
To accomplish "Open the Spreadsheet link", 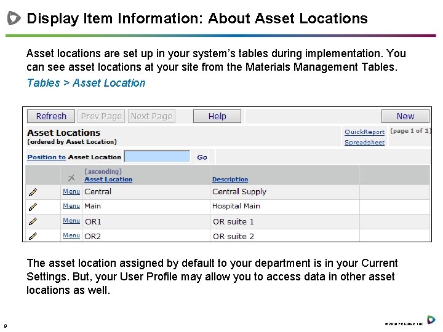I will pos(364,143).
